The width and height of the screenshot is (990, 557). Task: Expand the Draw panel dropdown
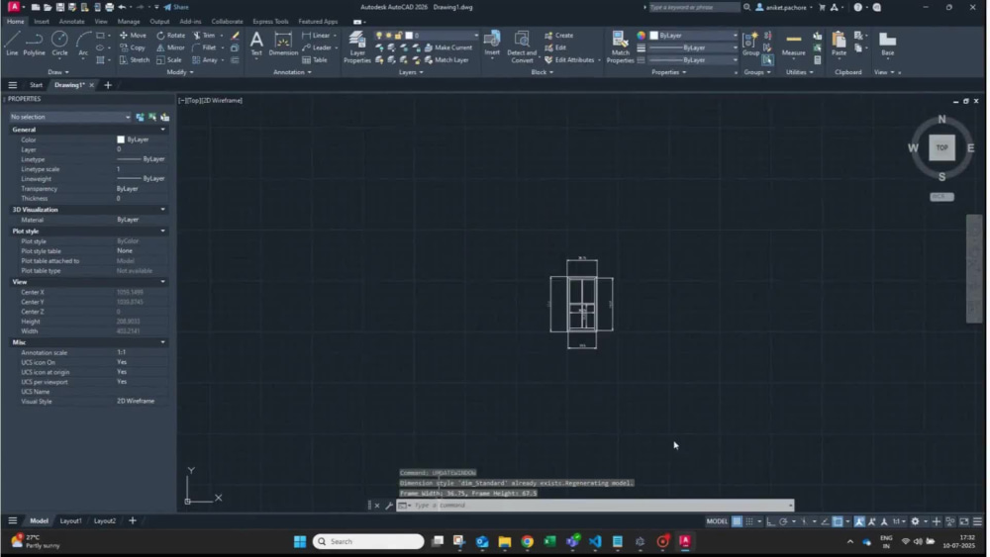[x=58, y=72]
